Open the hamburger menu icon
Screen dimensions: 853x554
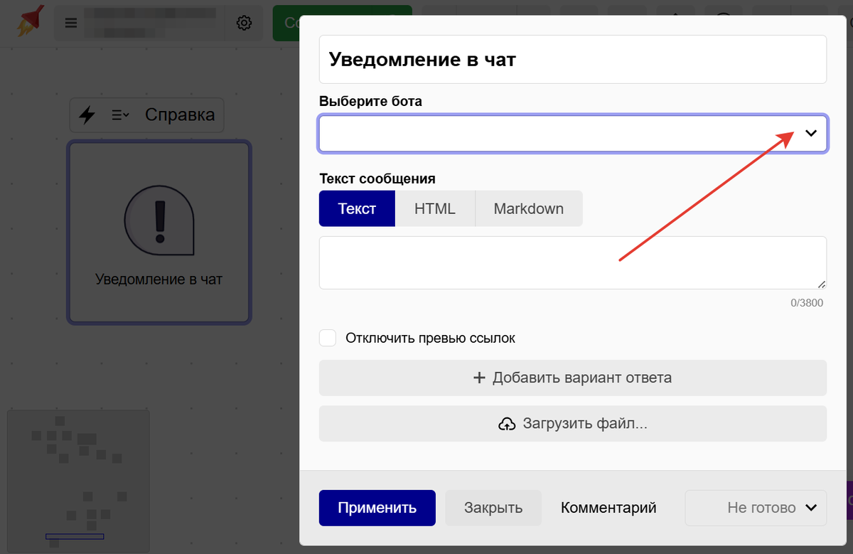[x=70, y=22]
